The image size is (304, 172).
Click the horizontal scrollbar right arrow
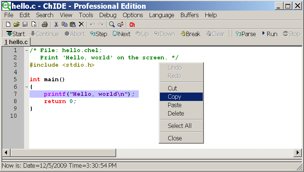pyautogui.click(x=297, y=153)
